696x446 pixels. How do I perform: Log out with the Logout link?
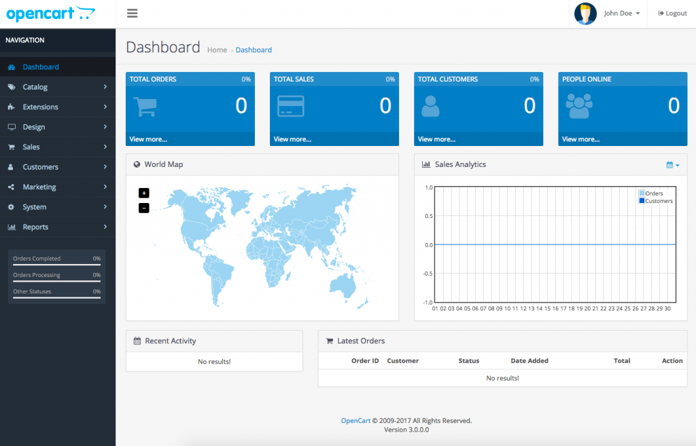pyautogui.click(x=672, y=14)
